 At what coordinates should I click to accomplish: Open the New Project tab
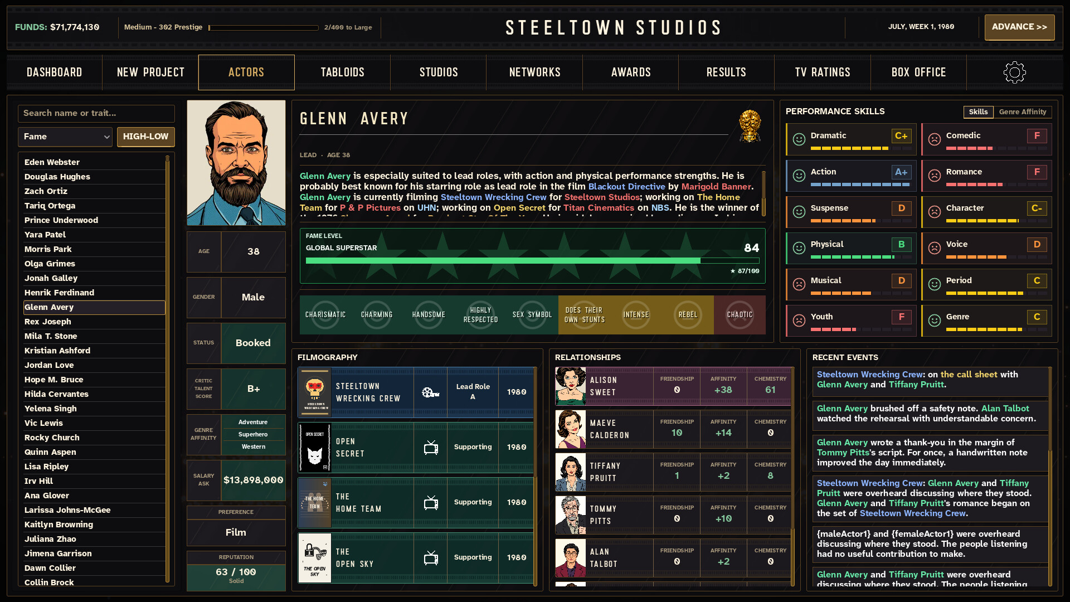[150, 72]
